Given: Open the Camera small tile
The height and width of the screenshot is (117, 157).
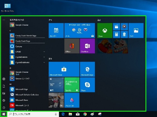Looking at the screenshot, I should (124, 34).
